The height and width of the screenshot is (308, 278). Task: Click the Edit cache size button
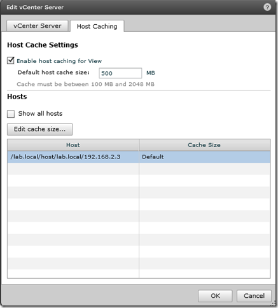tap(39, 129)
